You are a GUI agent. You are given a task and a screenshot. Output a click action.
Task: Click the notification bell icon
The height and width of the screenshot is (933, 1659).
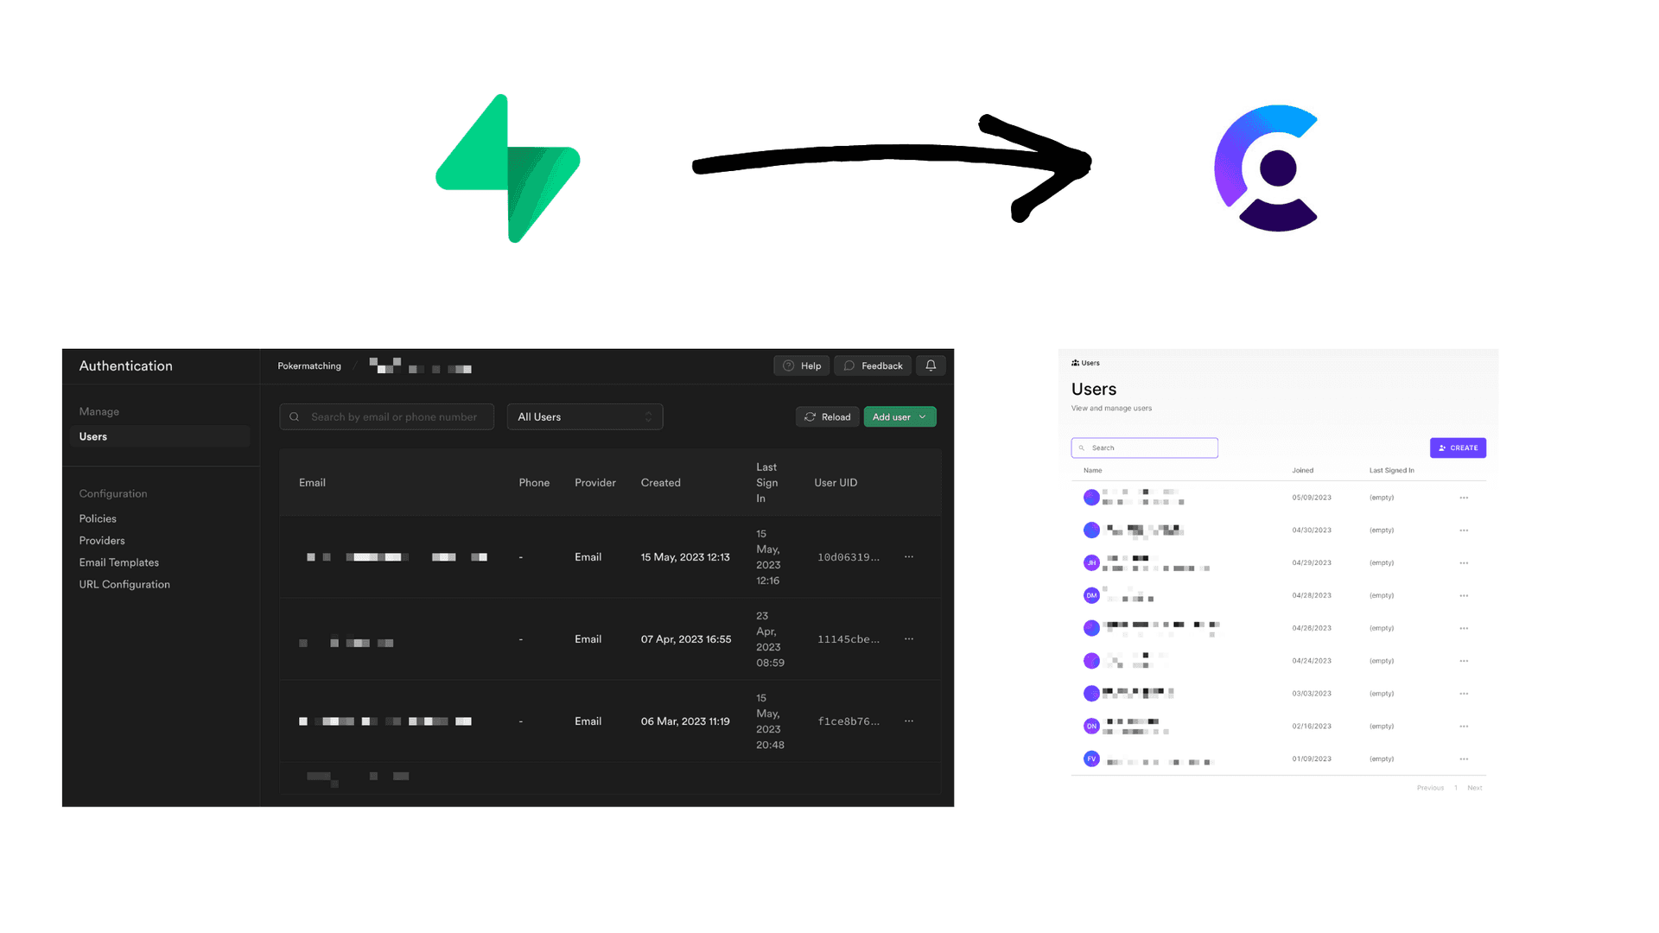[x=931, y=365]
